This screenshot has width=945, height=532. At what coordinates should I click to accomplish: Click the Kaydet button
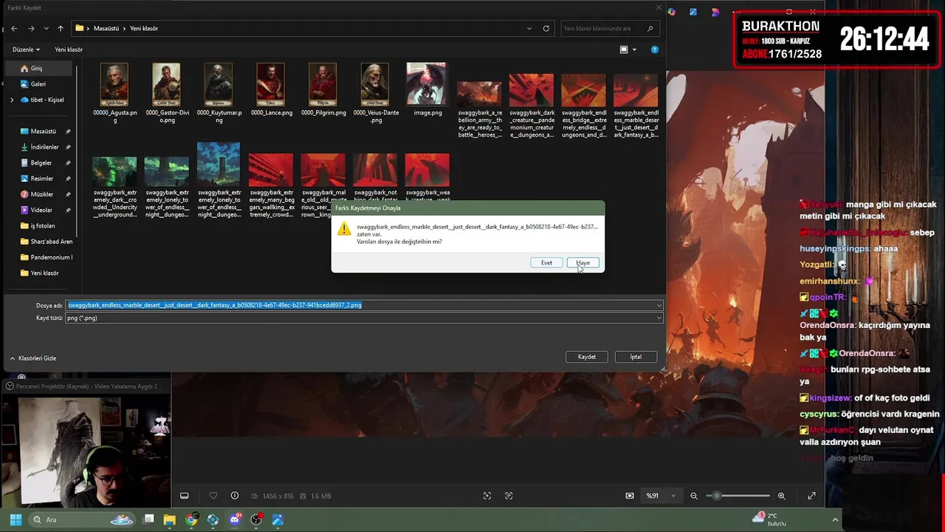pos(587,357)
